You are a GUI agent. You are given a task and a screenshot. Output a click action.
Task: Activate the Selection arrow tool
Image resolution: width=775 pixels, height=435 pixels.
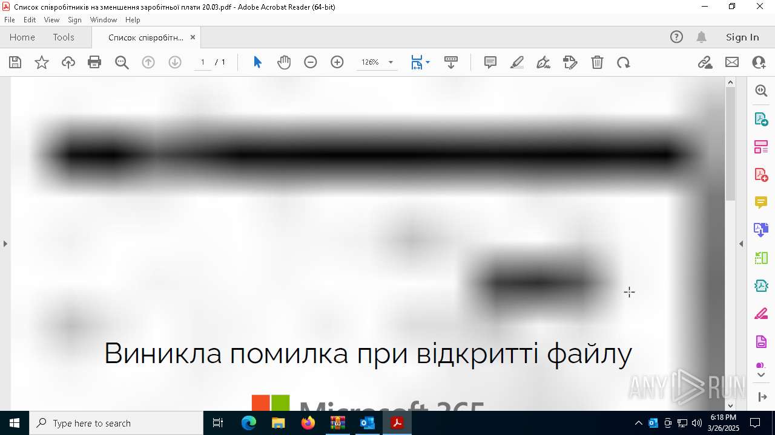257,62
